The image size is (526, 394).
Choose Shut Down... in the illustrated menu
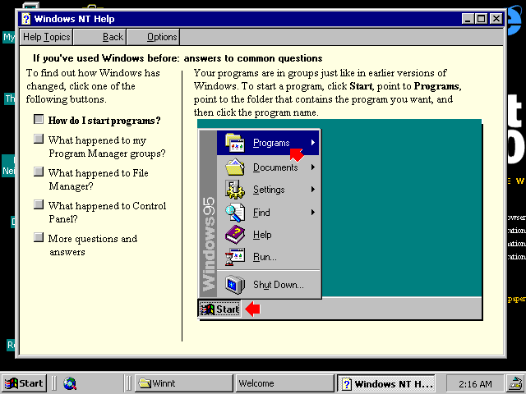pyautogui.click(x=268, y=285)
